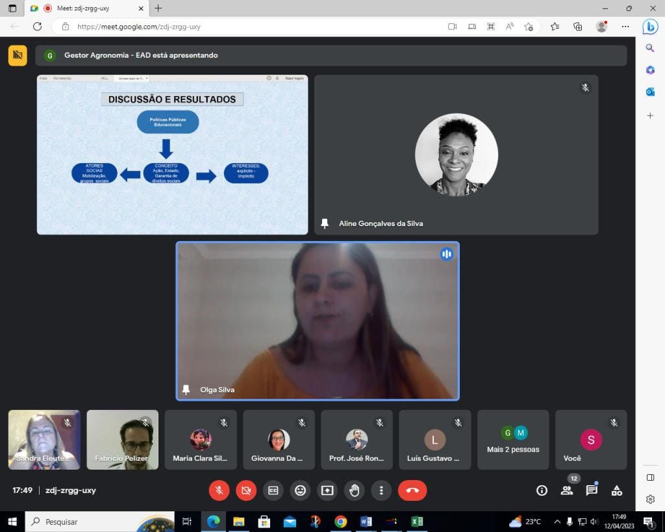The image size is (665, 532).
Task: Toggle the microphone button in Meet controls
Action: click(x=219, y=490)
